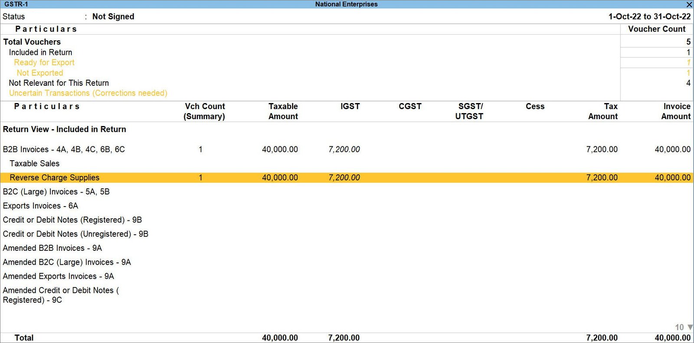
Task: Open the Amended B2B Invoices - 9A row
Action: click(x=52, y=248)
